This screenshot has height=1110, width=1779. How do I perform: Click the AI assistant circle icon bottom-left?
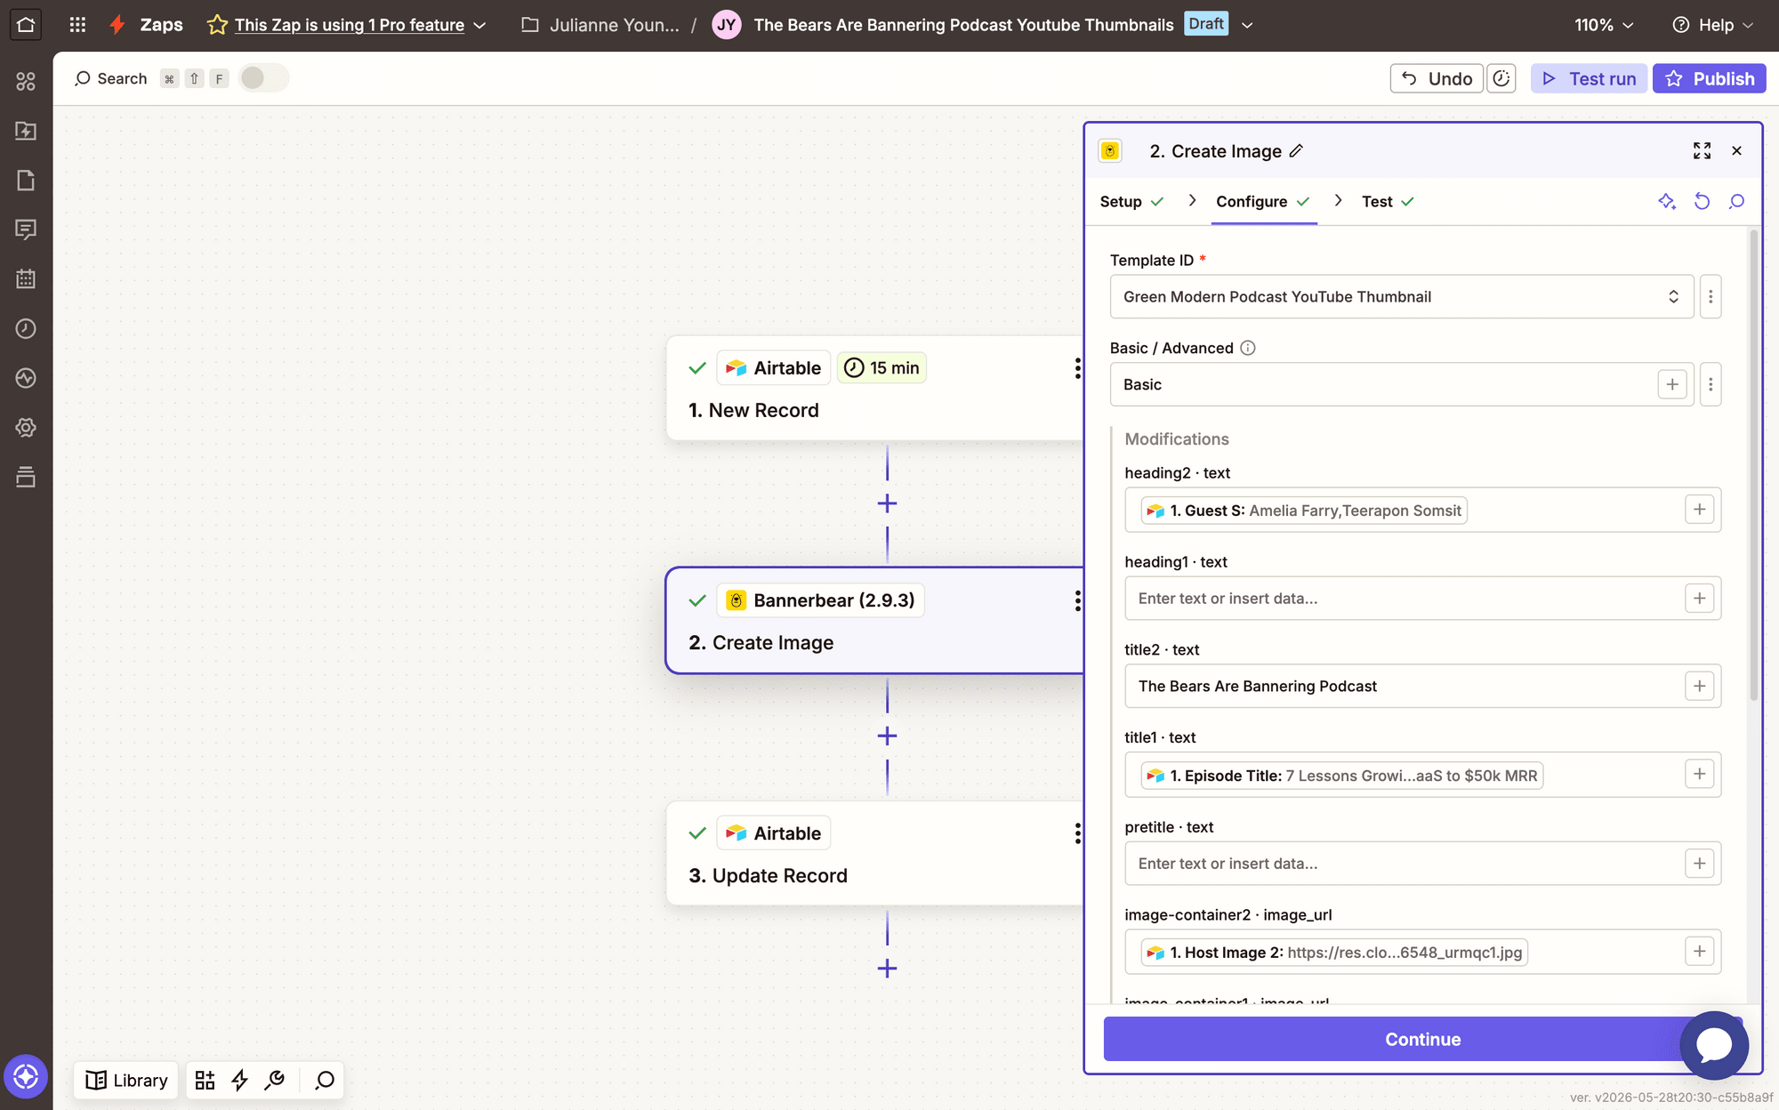pyautogui.click(x=26, y=1077)
